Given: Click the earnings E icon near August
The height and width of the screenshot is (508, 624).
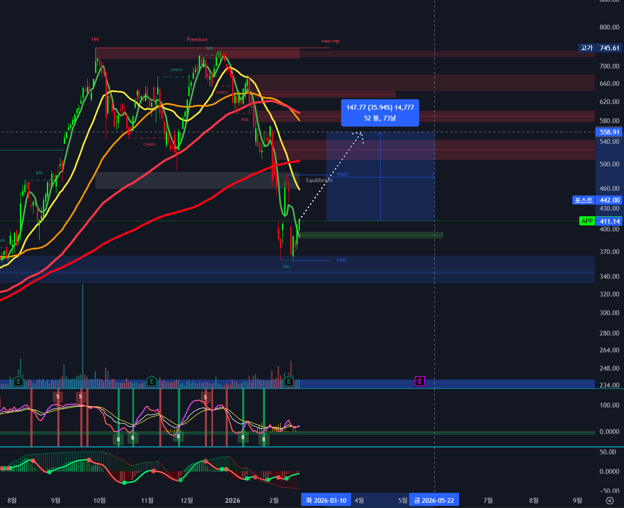Looking at the screenshot, I should 18,381.
